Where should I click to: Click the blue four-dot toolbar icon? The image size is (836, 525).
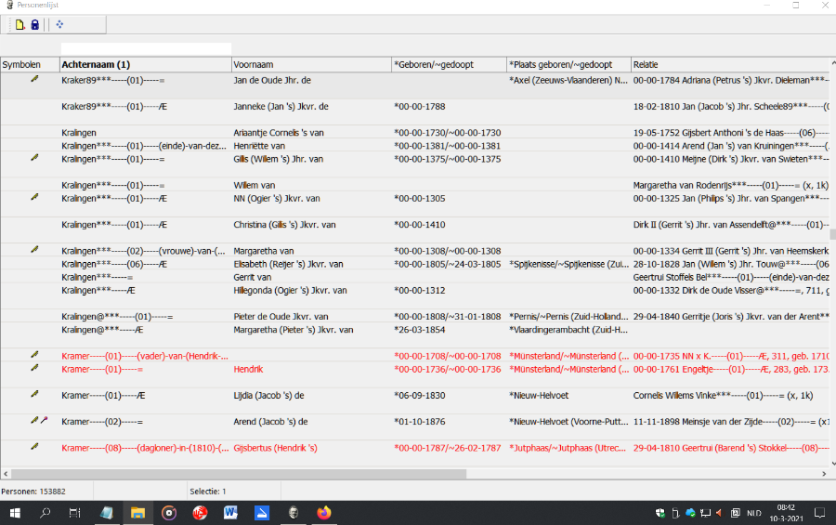click(59, 25)
